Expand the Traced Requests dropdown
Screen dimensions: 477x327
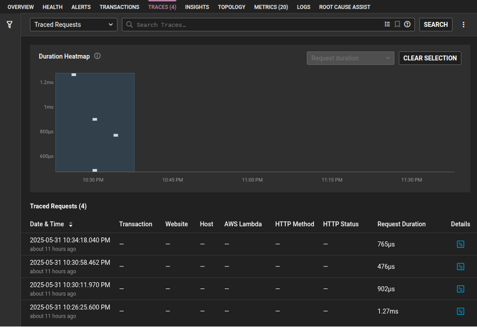[x=73, y=24]
